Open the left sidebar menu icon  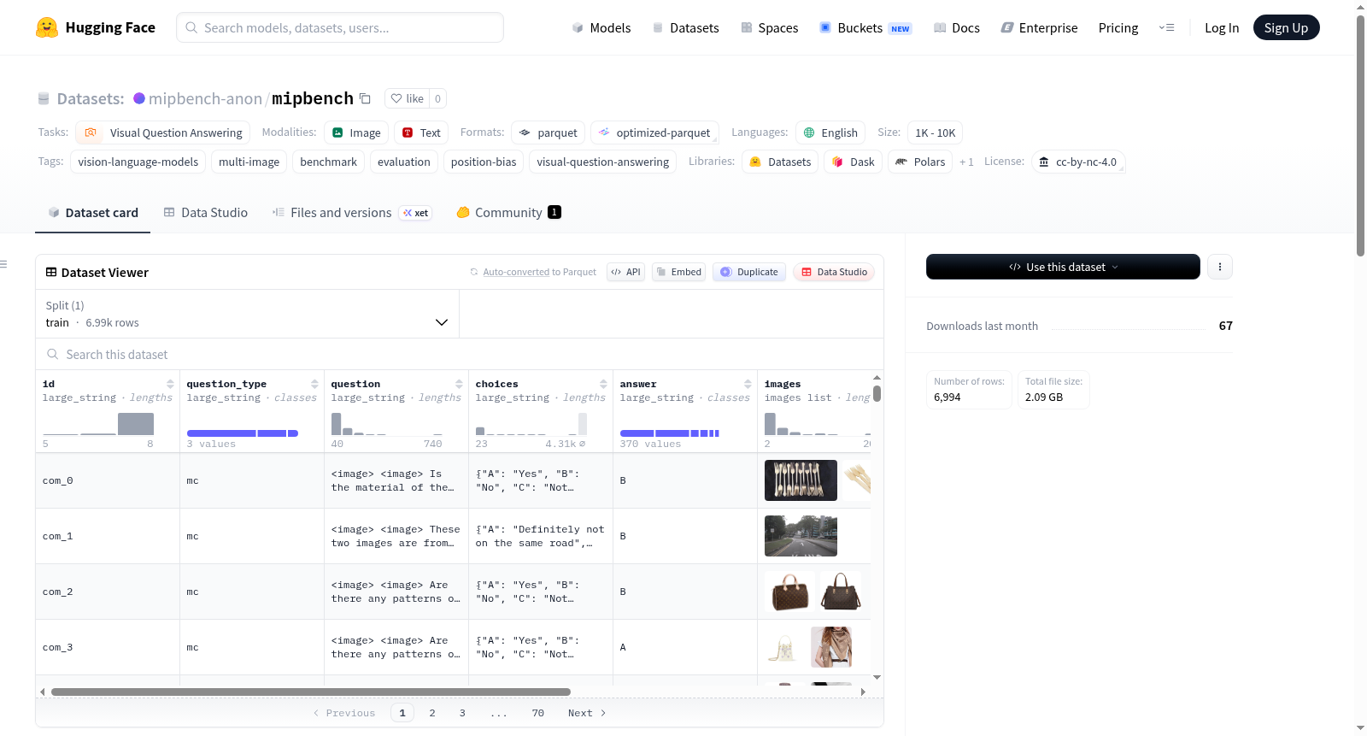click(3, 264)
